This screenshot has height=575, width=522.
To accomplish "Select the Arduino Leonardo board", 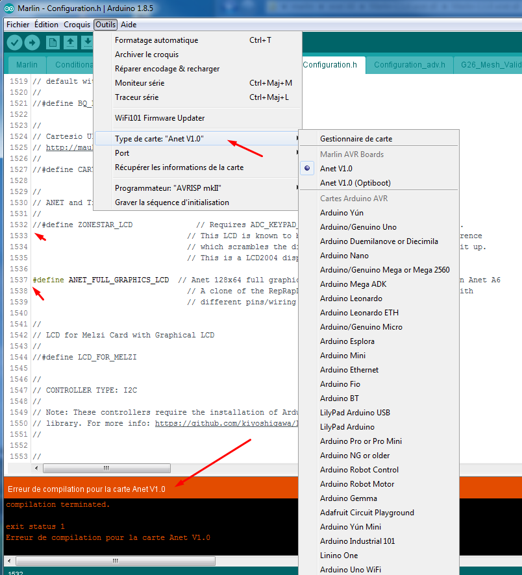I will (379, 299).
